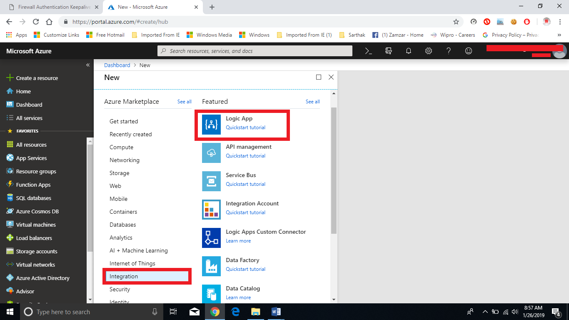
Task: Click See all for Featured
Action: coord(313,102)
